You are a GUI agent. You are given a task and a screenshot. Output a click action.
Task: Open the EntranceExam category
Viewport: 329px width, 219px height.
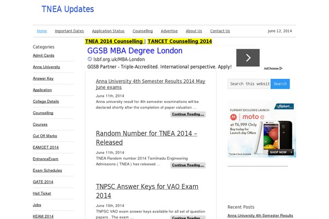tap(46, 159)
